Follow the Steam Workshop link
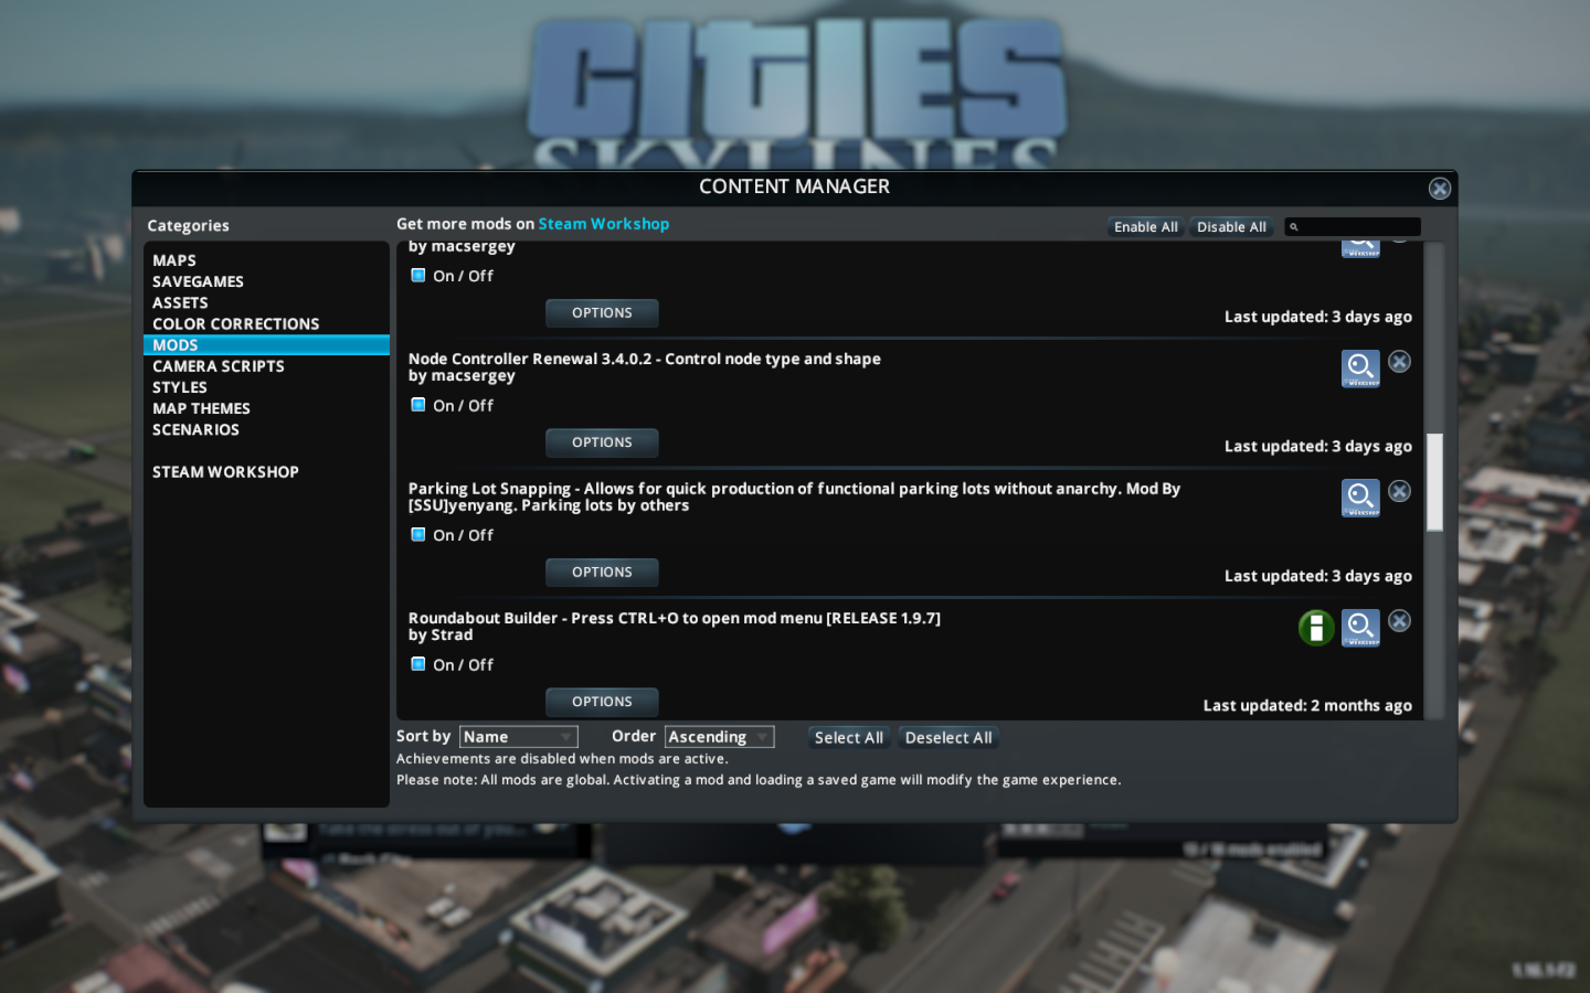Screen dimensions: 1590x993 coord(604,224)
